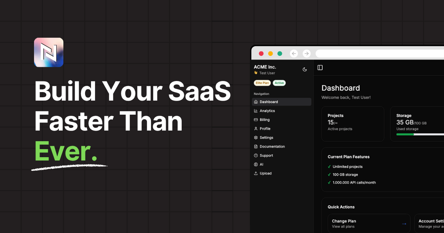Image resolution: width=444 pixels, height=233 pixels.
Task: Click the Active status badge
Action: (x=279, y=83)
